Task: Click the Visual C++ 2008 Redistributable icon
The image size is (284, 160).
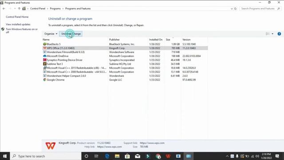Action: pyautogui.click(x=45, y=72)
